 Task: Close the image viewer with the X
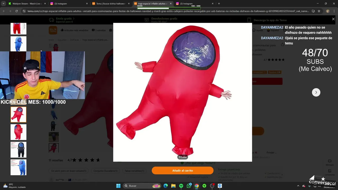333,19
